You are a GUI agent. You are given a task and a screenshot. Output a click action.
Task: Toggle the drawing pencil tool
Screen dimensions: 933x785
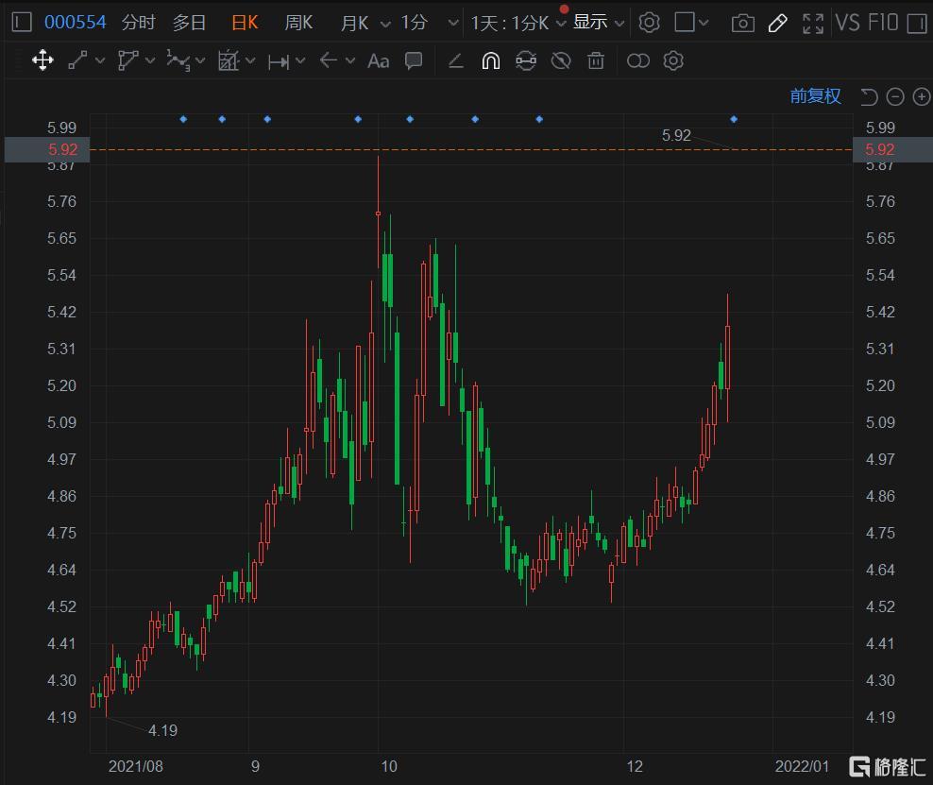click(778, 24)
